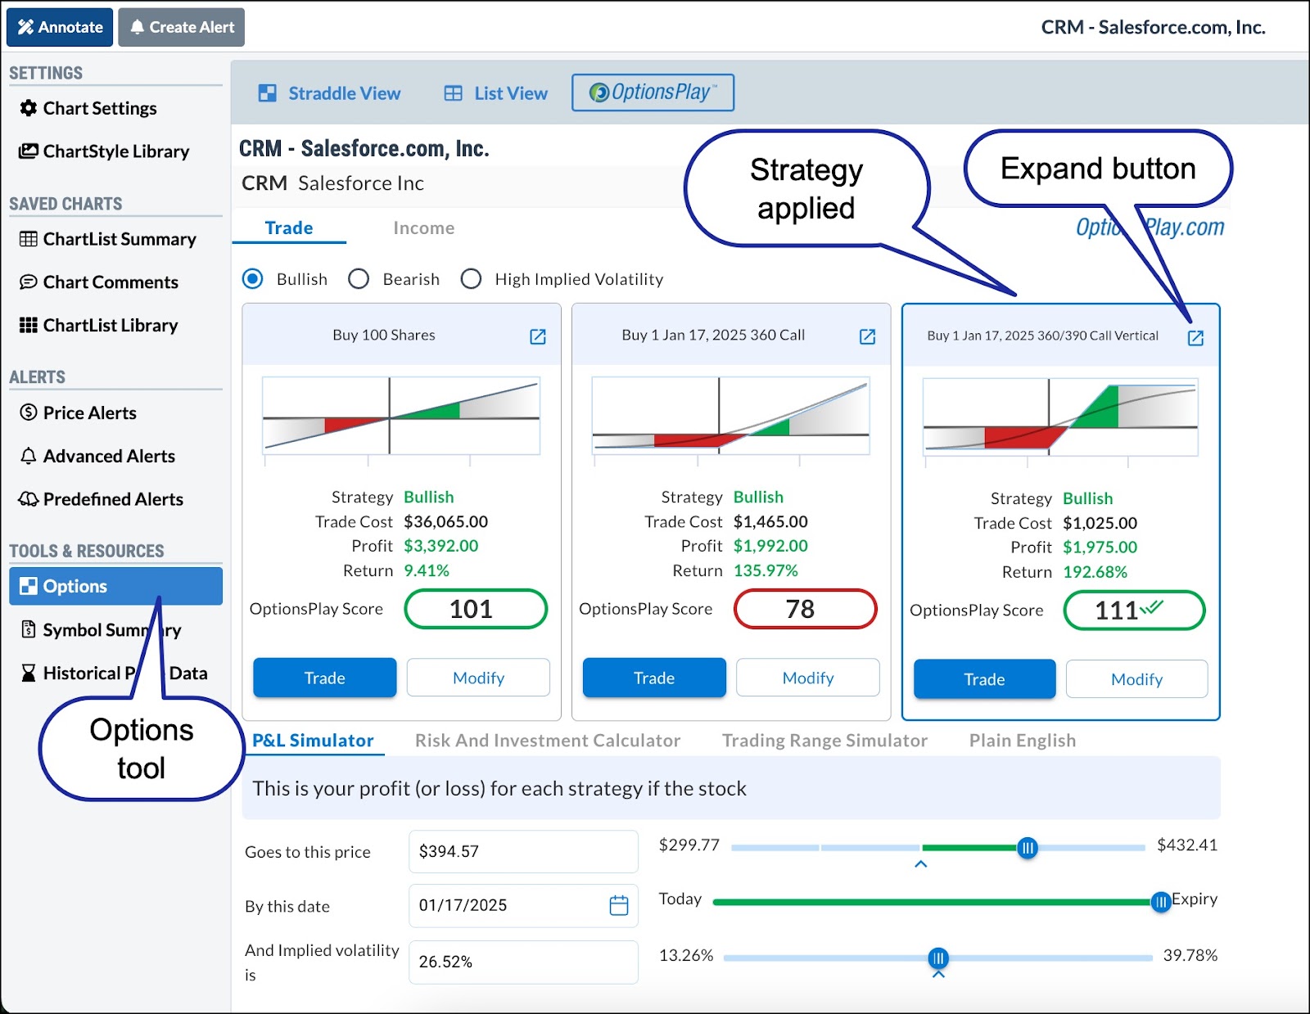
Task: Select the Options tool in sidebar
Action: coord(115,586)
